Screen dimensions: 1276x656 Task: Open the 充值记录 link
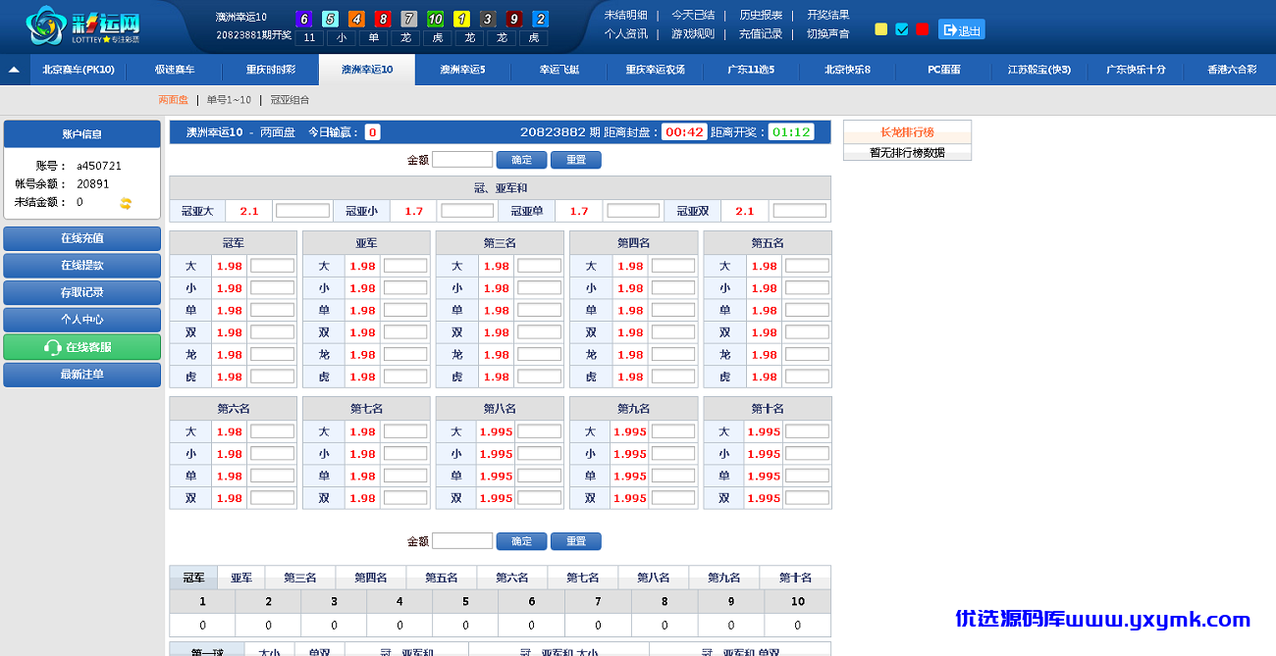tap(761, 33)
